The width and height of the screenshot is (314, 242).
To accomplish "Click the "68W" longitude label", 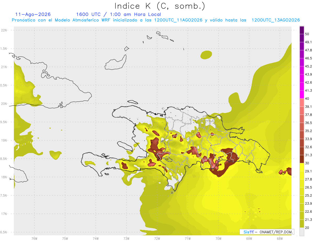I will click(x=279, y=239).
